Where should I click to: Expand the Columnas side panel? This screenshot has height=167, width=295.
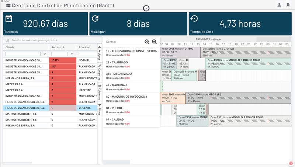point(100,92)
